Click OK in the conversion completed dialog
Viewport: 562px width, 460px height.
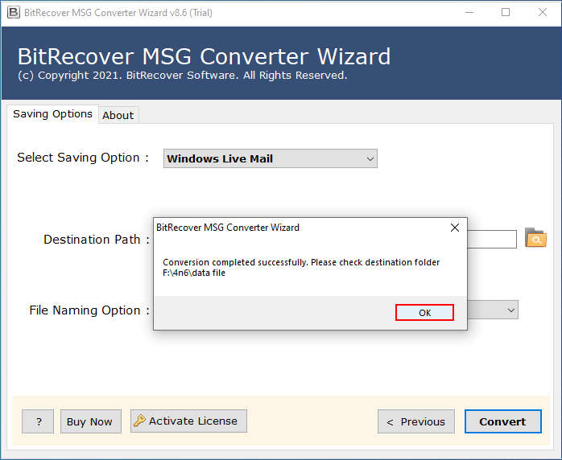click(424, 313)
